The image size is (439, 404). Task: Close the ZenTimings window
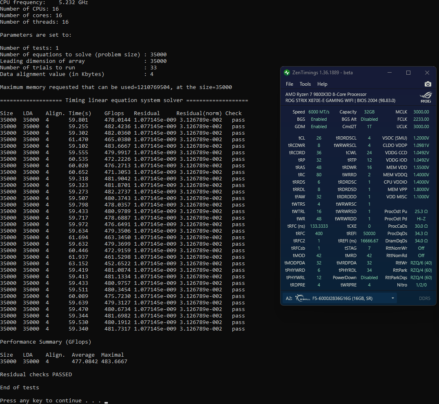(427, 73)
